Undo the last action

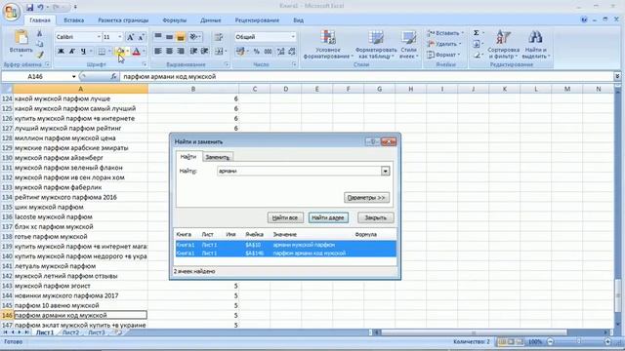40,7
